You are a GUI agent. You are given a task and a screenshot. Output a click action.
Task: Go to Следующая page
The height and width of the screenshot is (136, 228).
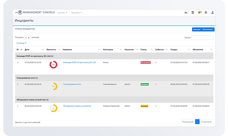click(206, 121)
